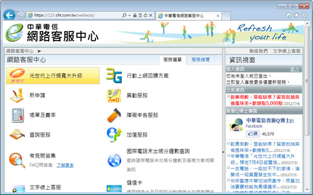
Task: Switch to 服務總覽 tab
Action: pos(201,60)
